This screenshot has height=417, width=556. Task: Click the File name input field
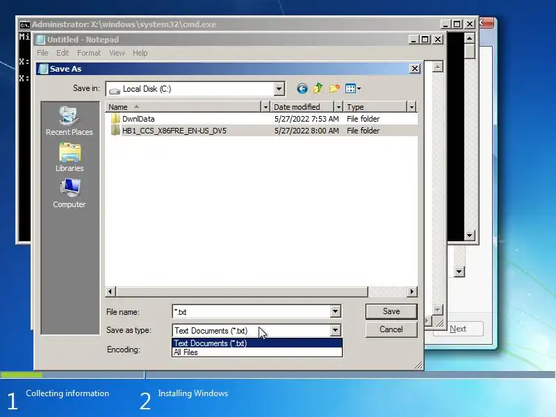[x=252, y=311]
